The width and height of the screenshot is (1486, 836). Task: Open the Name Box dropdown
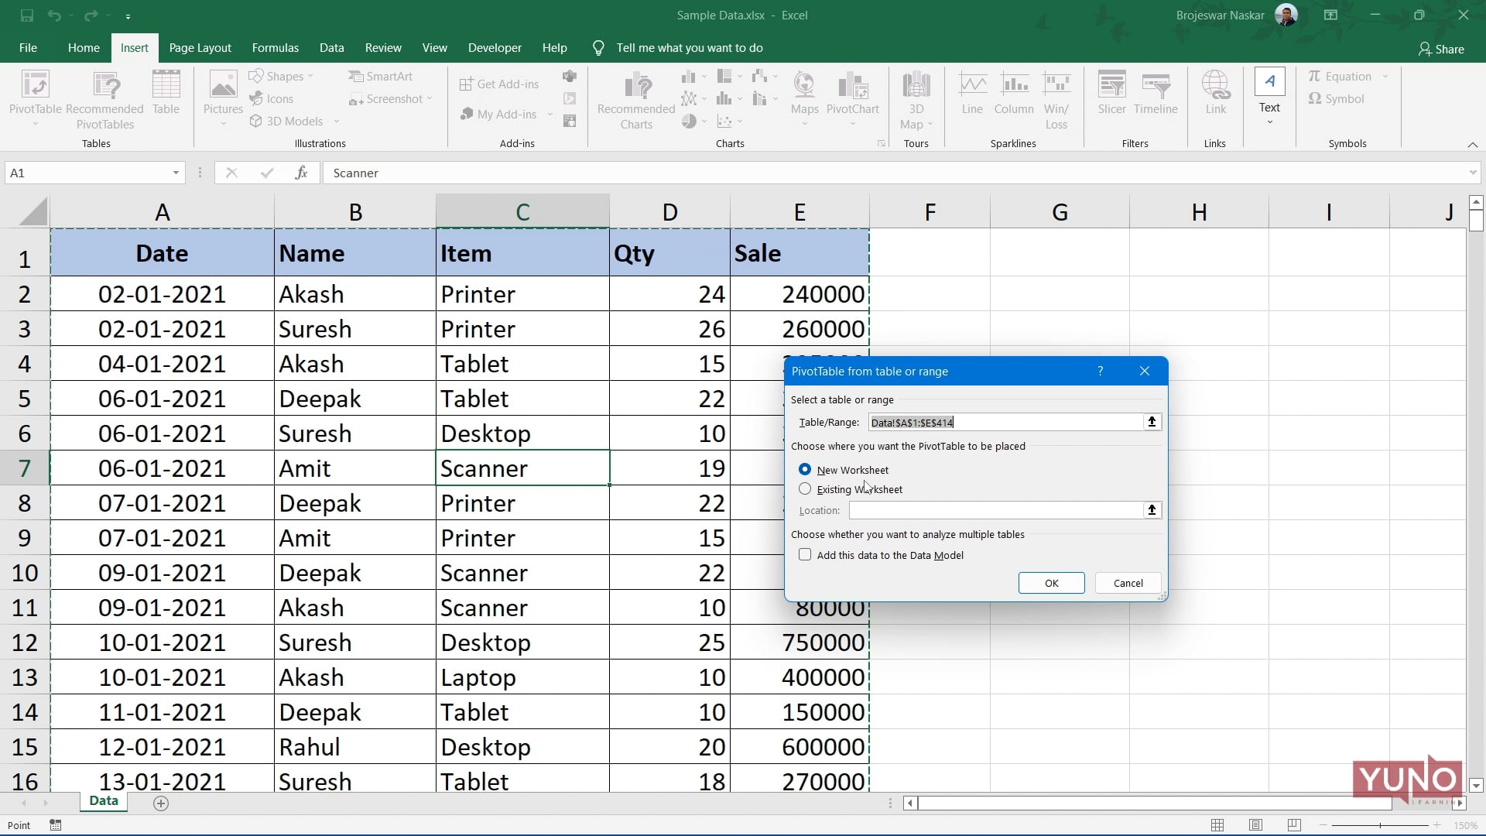coord(176,173)
